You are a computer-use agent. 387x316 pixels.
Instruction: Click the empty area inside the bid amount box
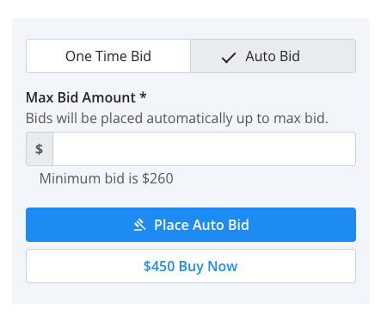tap(205, 149)
